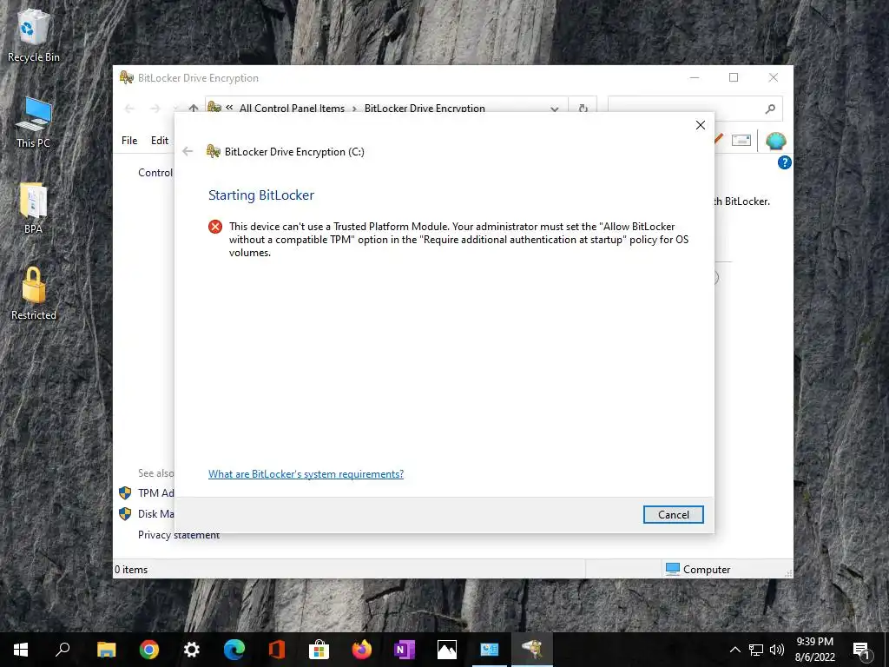
Task: Click the blue help question mark icon
Action: 784,162
